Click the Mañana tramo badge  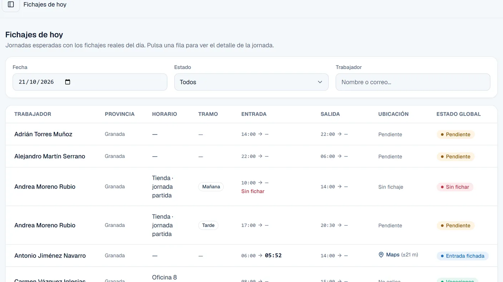coord(211,187)
